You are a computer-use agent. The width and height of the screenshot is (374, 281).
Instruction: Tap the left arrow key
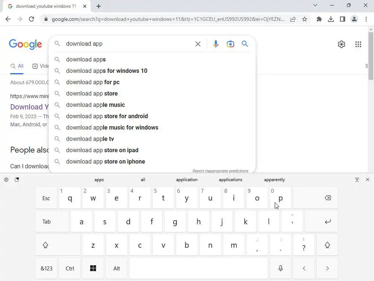point(304,268)
